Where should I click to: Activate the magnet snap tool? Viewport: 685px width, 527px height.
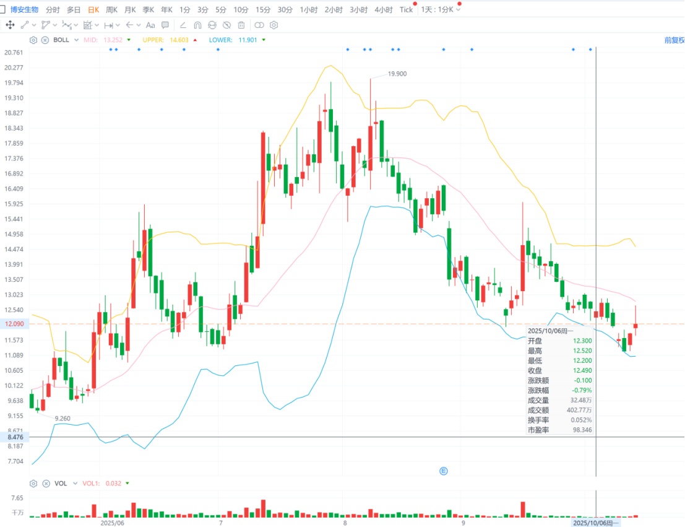click(197, 25)
